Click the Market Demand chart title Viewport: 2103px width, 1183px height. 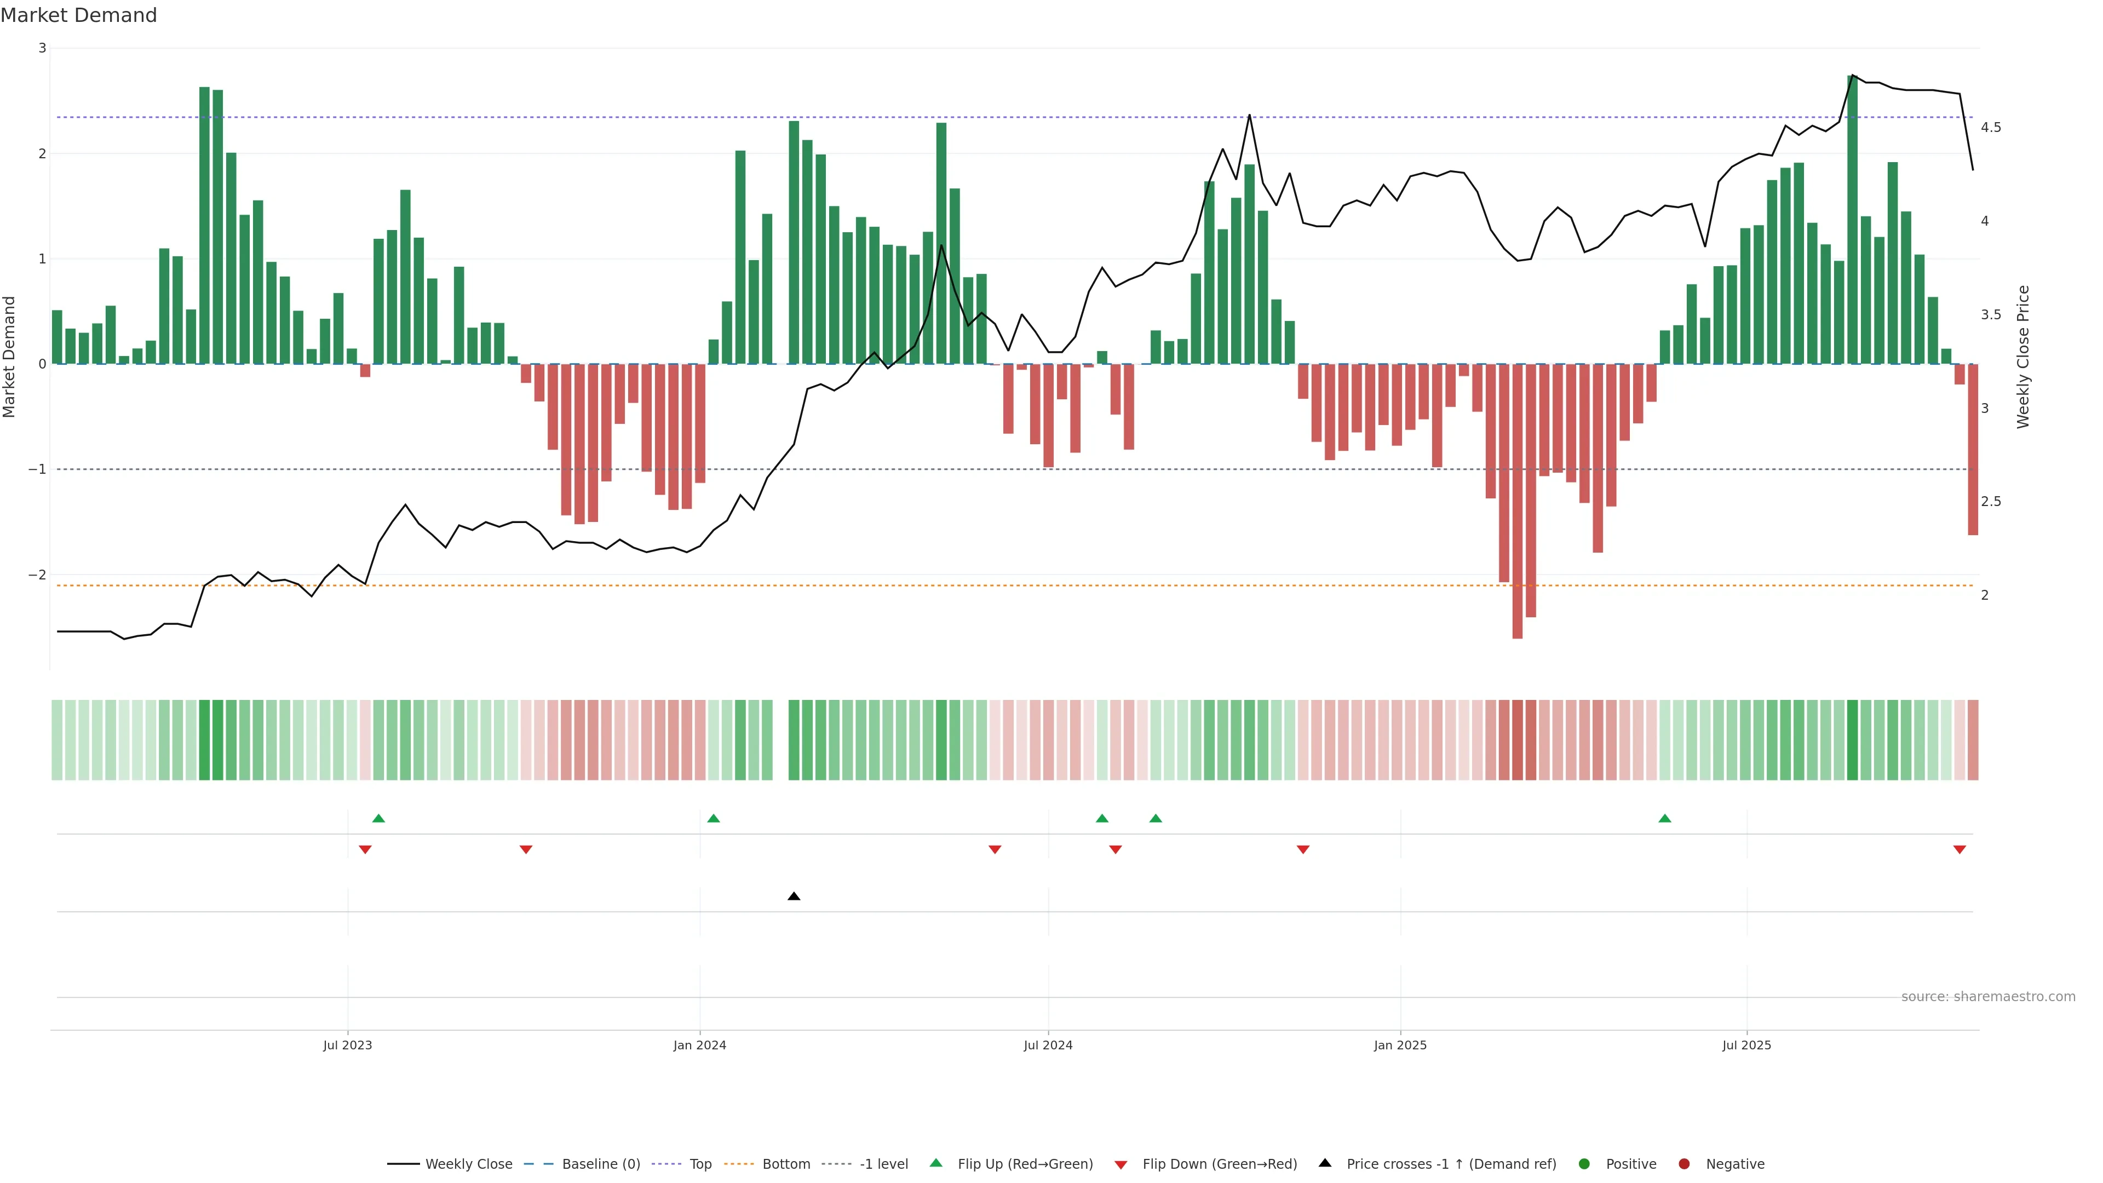tap(79, 15)
